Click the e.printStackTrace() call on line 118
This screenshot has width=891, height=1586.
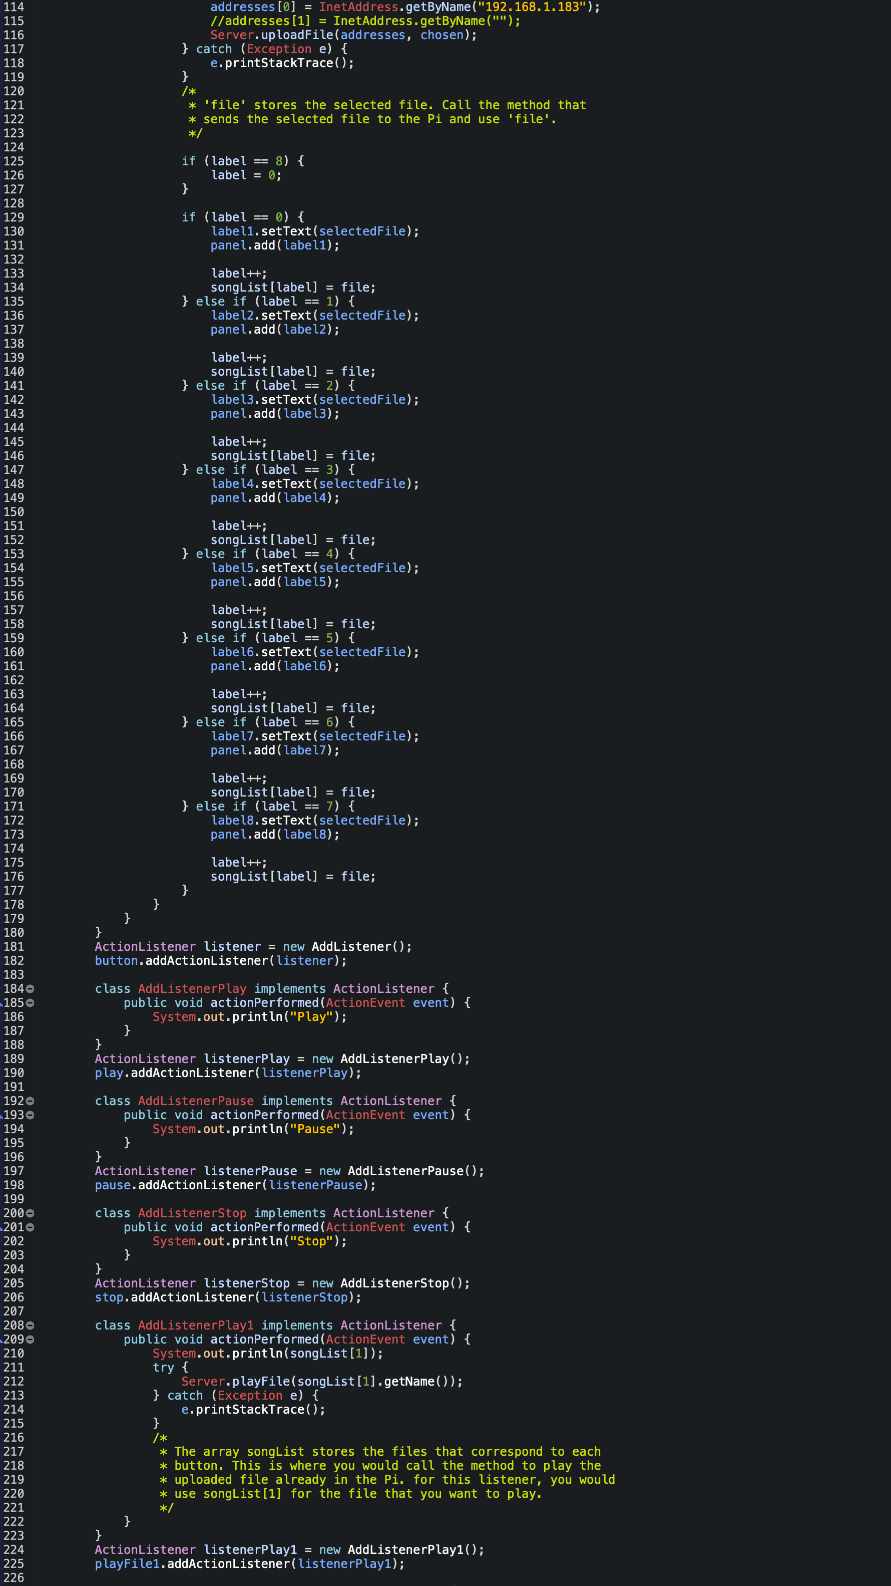click(282, 63)
